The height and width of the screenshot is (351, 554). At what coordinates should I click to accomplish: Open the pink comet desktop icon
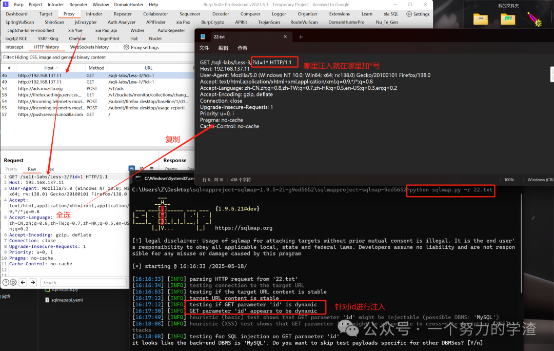pos(535,19)
